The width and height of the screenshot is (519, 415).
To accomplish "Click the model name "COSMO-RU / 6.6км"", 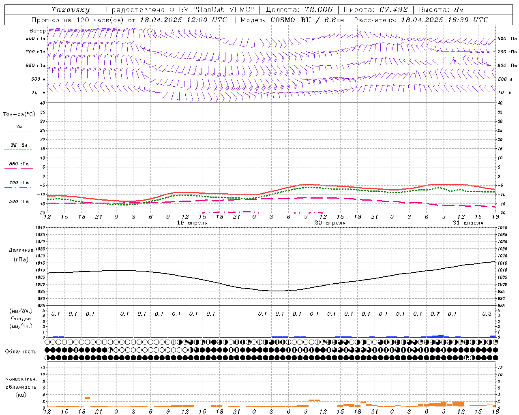I will point(307,20).
